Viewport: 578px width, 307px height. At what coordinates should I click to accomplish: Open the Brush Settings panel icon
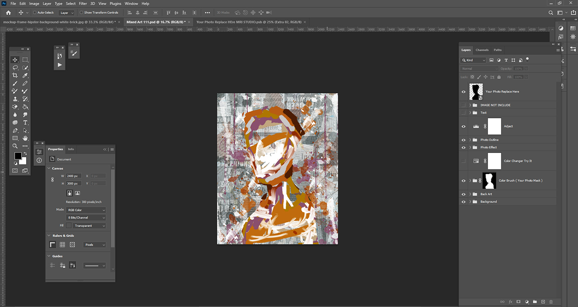point(74,53)
